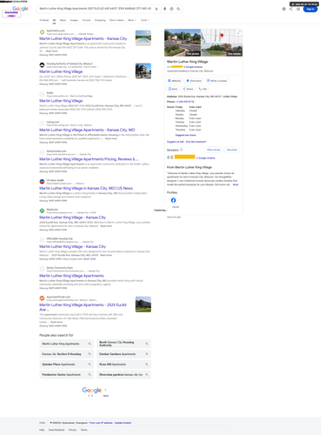Image resolution: width=325 pixels, height=435 pixels.
Task: Open Send feedback footer link
Action: click(x=56, y=430)
